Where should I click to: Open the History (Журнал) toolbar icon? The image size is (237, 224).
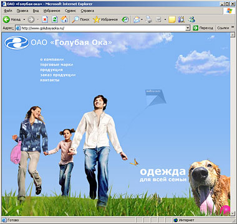125,19
